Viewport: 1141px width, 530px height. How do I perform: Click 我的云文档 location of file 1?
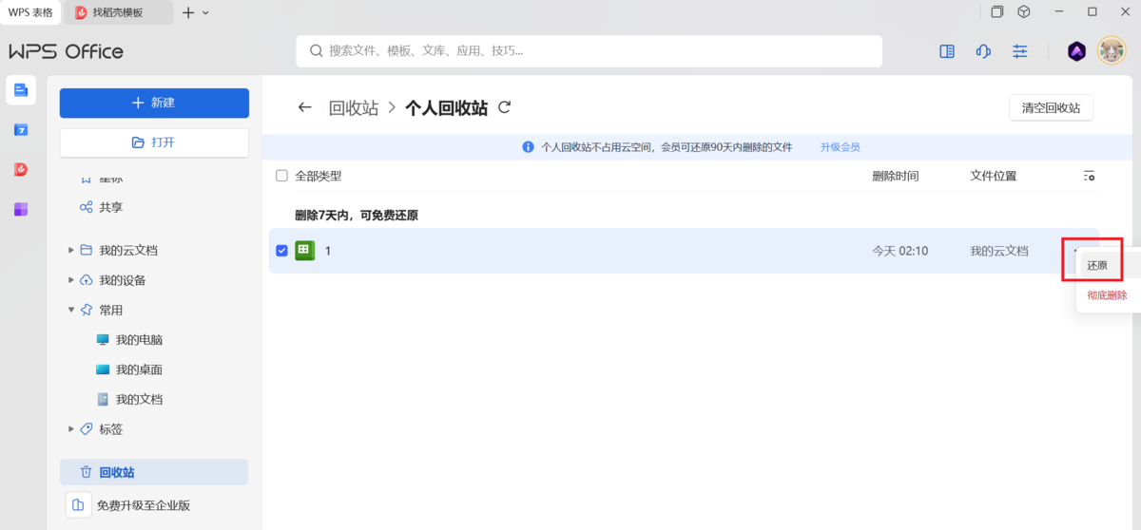(x=999, y=251)
